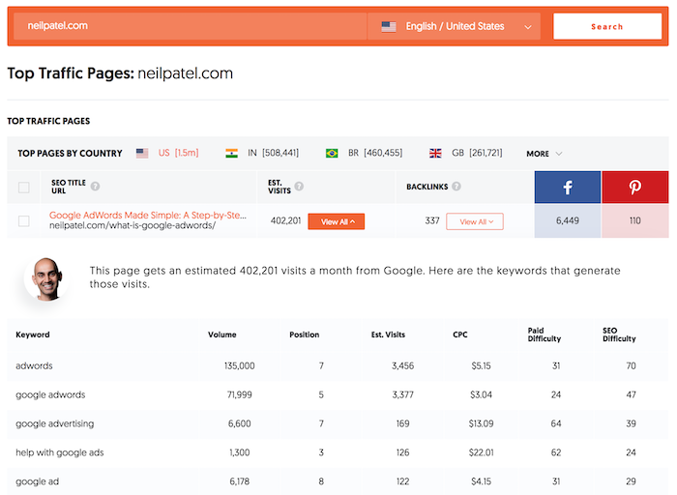The width and height of the screenshot is (677, 495).
Task: Click the Brazil flag icon
Action: [x=332, y=153]
